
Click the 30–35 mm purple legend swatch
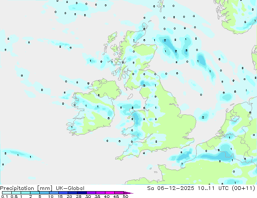click(x=91, y=193)
